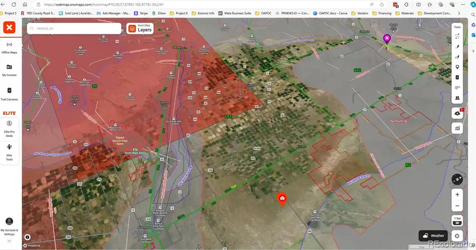Open Materials bookmark folder

coord(404,13)
